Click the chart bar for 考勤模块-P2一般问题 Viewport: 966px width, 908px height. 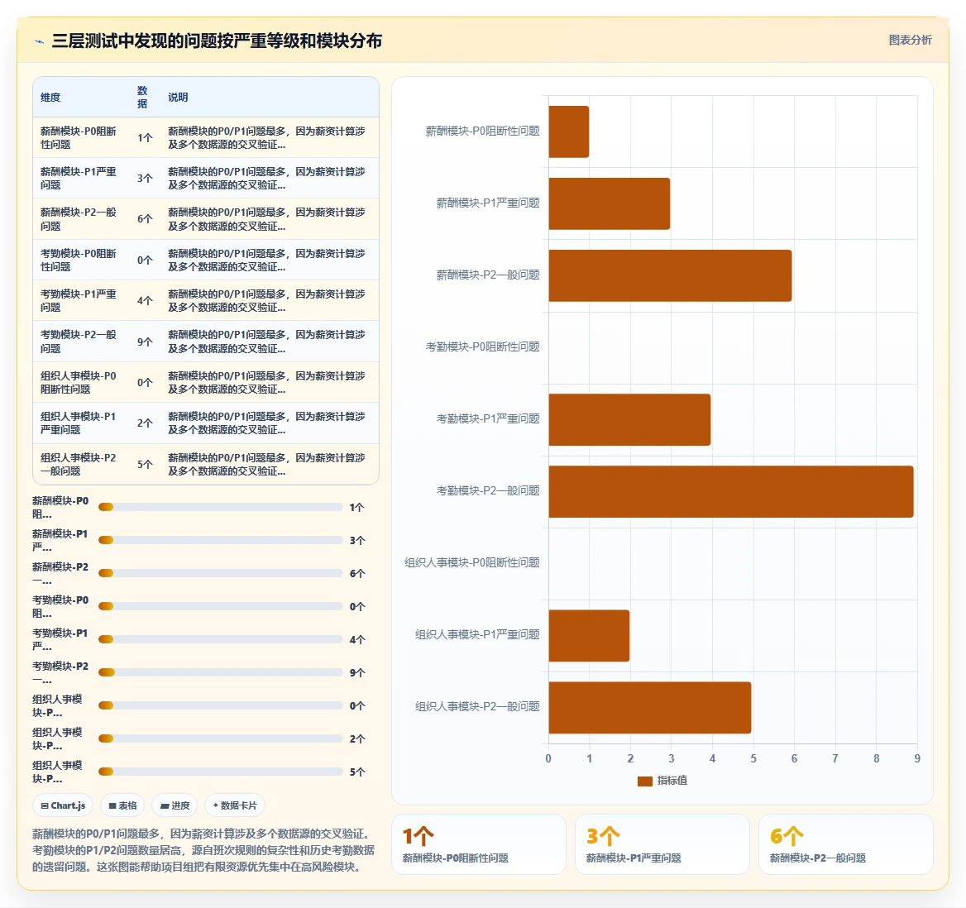click(x=731, y=491)
